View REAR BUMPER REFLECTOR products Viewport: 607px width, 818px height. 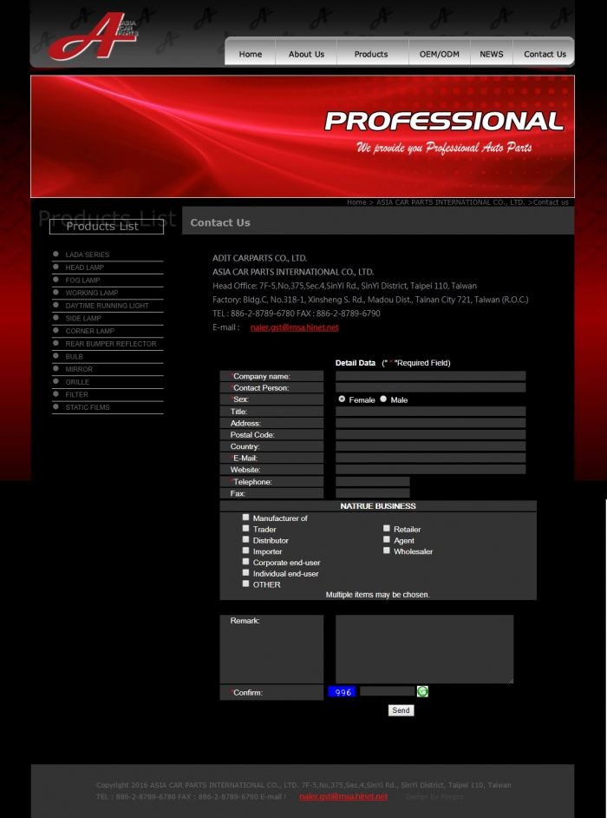click(x=110, y=344)
